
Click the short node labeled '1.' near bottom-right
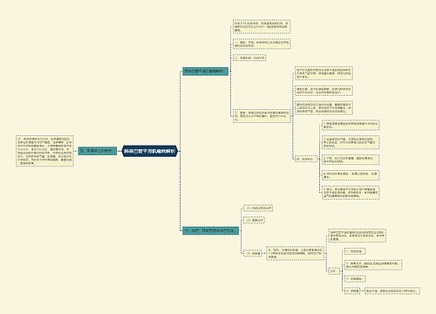coord(355,251)
